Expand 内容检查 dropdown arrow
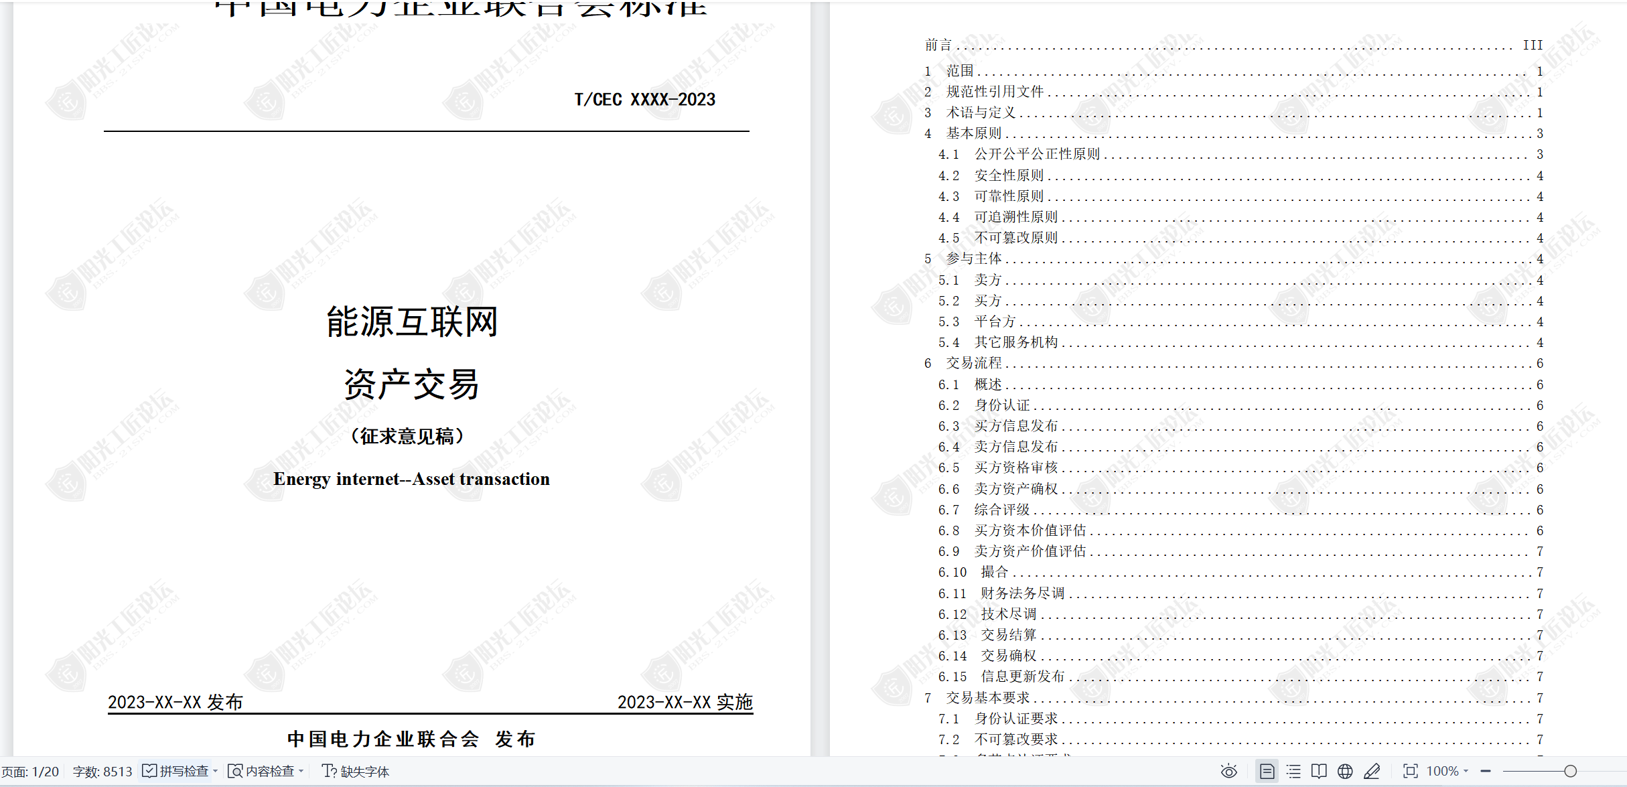 click(301, 772)
